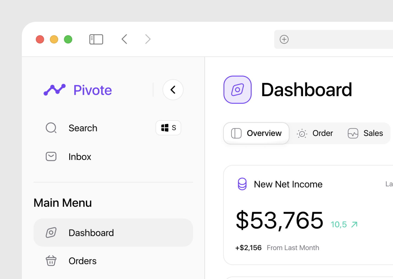Click the coins icon beside New Net Income

point(242,184)
